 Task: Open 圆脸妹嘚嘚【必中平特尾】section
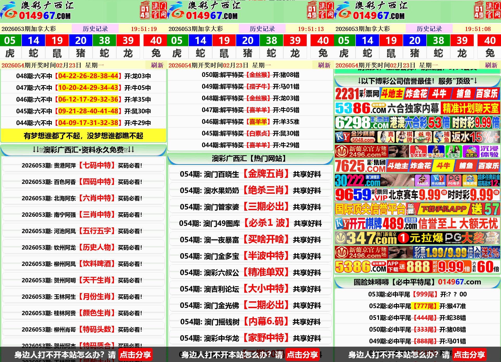coord(416,282)
